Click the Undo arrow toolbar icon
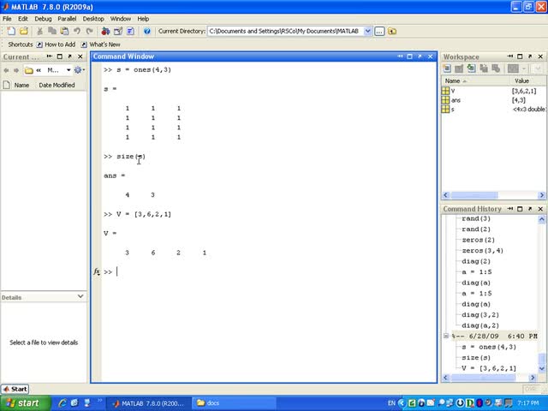The image size is (548, 411). tap(77, 31)
